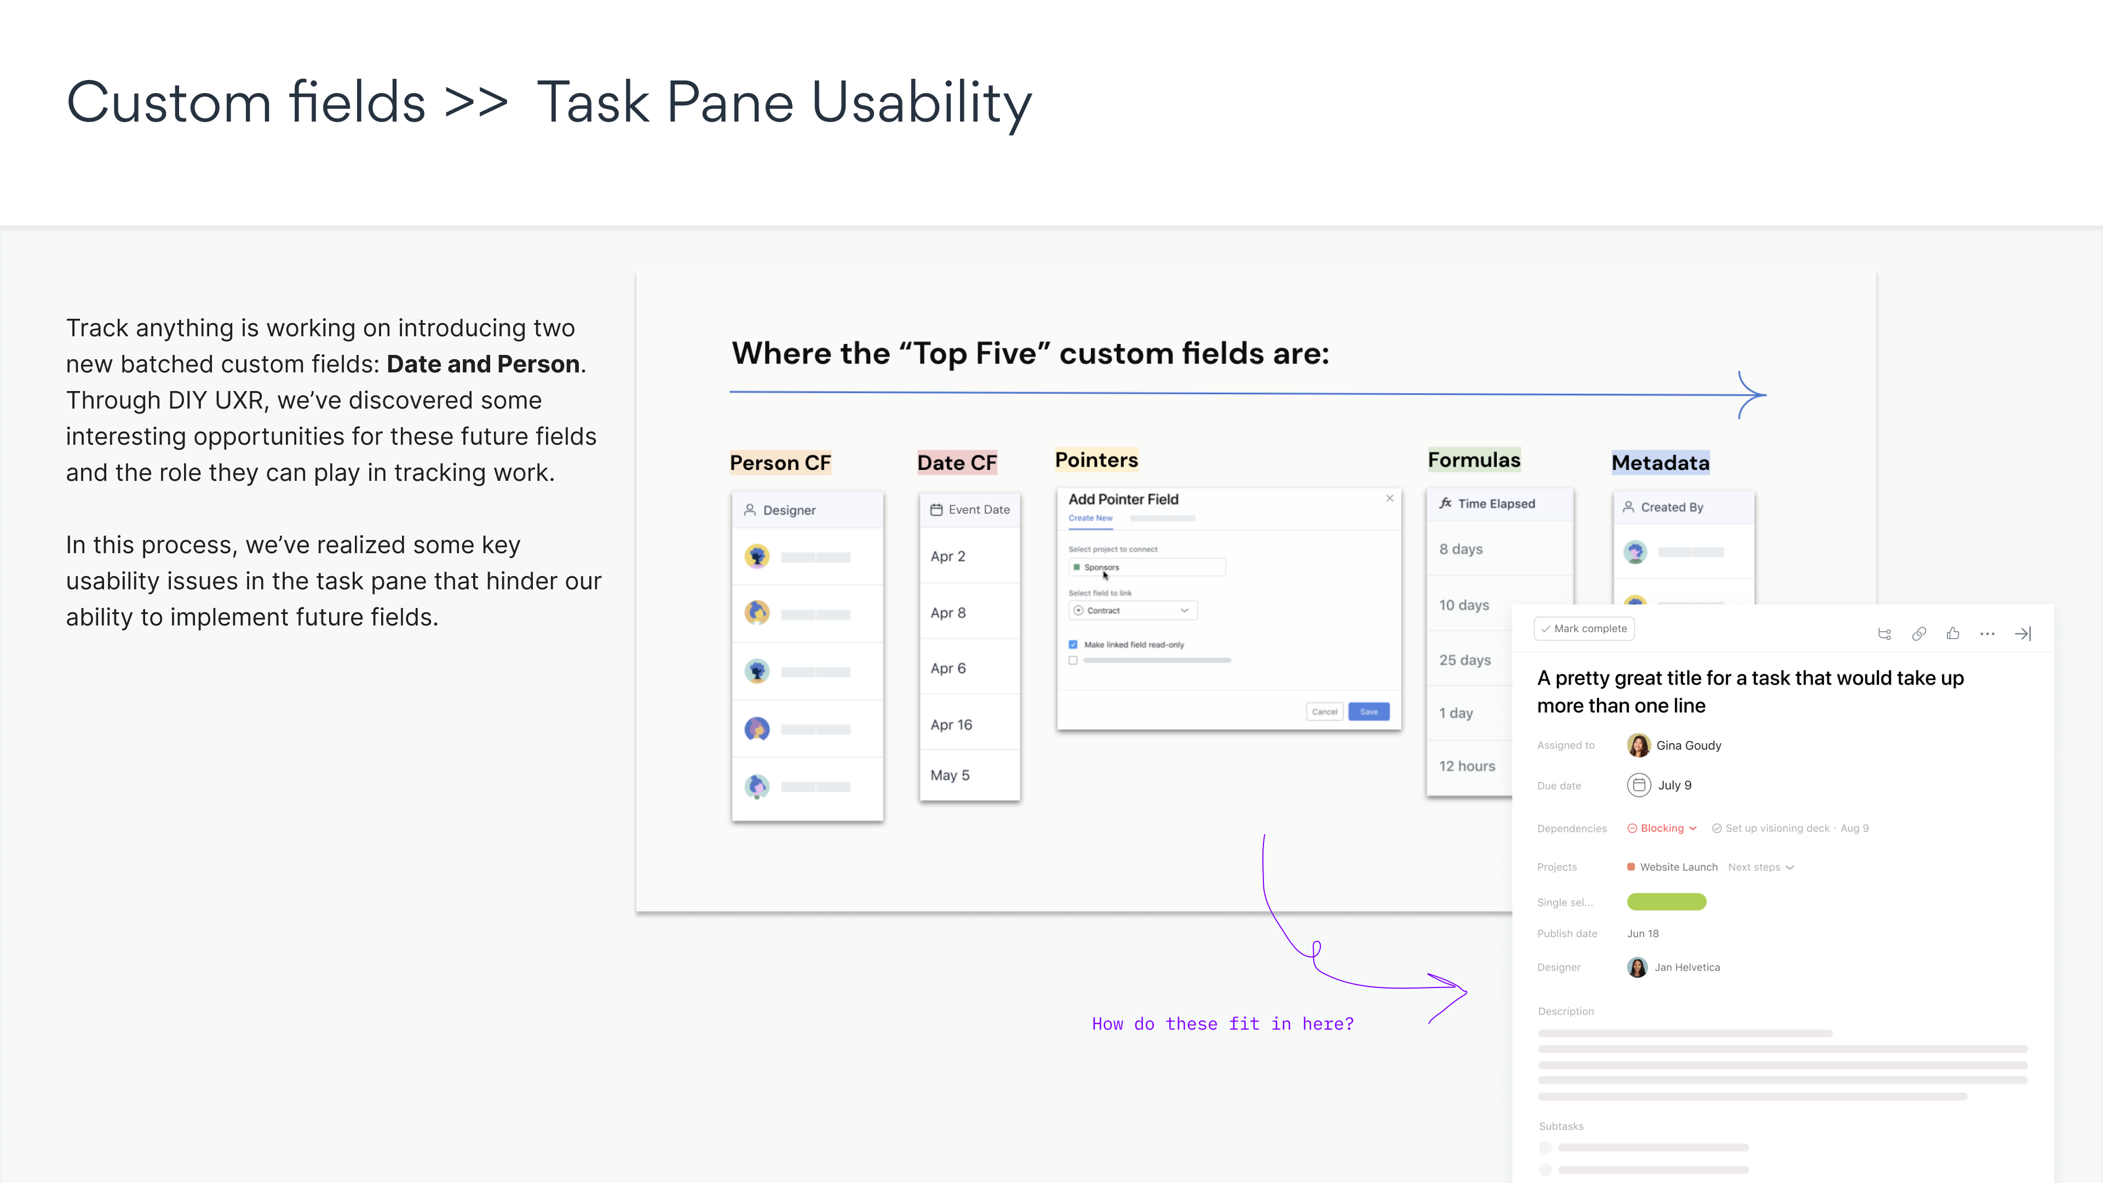Open the Next steps section dropdown
2103x1183 pixels.
click(1761, 867)
